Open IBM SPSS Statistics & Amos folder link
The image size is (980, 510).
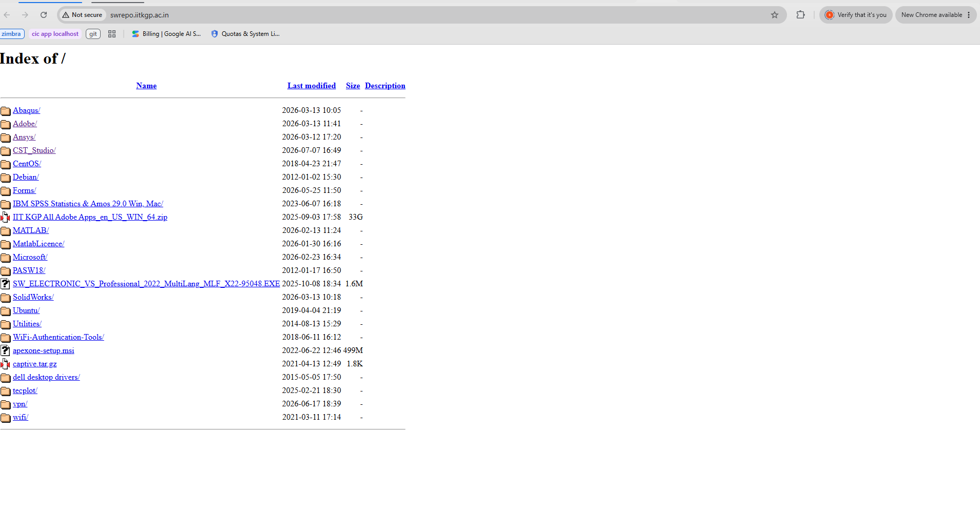(x=88, y=204)
